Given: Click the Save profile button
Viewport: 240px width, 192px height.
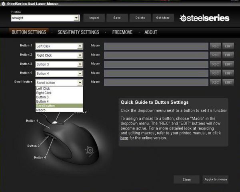Looking at the screenshot, I should (117, 18).
